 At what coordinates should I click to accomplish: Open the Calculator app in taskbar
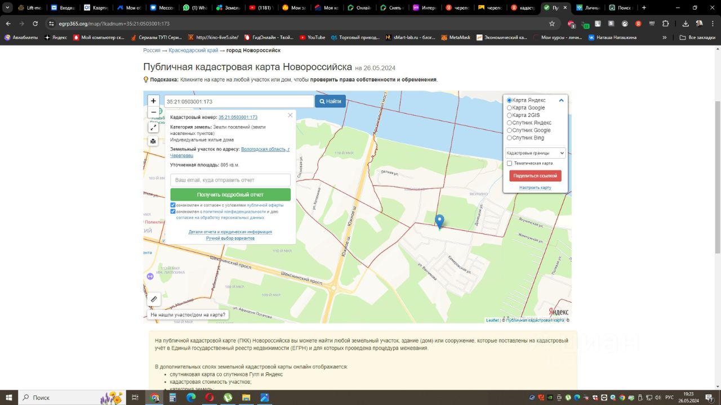click(x=173, y=398)
